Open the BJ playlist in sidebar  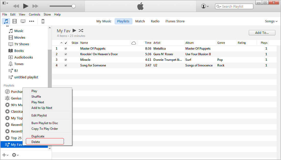point(13,70)
